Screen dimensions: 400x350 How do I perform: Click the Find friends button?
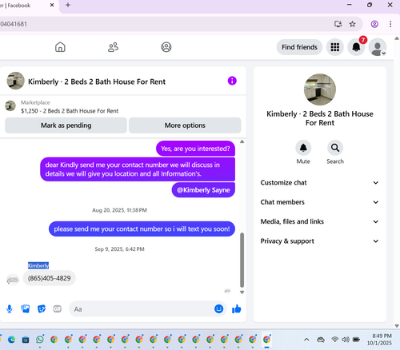click(x=299, y=47)
